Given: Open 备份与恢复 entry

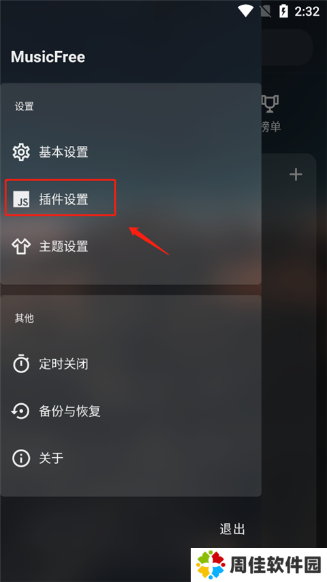Looking at the screenshot, I should coord(131,411).
